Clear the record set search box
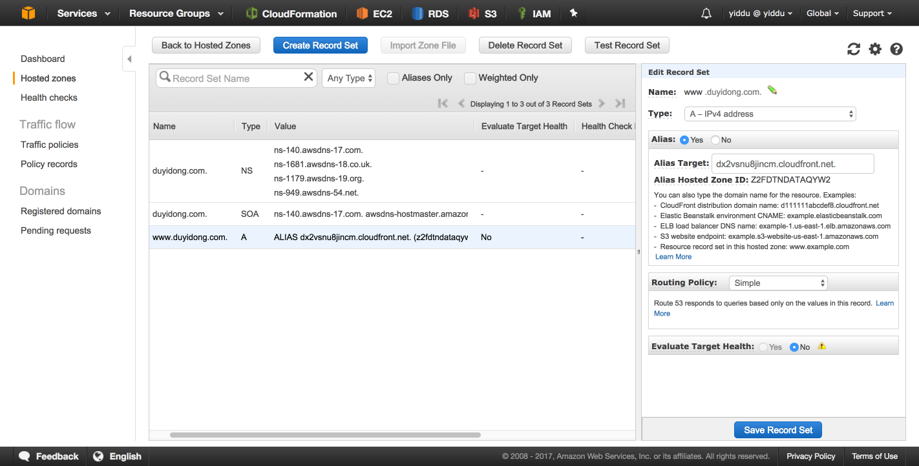The height and width of the screenshot is (466, 919). pyautogui.click(x=308, y=77)
